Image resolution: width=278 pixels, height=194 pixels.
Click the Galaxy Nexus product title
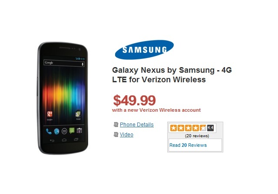pyautogui.click(x=172, y=75)
